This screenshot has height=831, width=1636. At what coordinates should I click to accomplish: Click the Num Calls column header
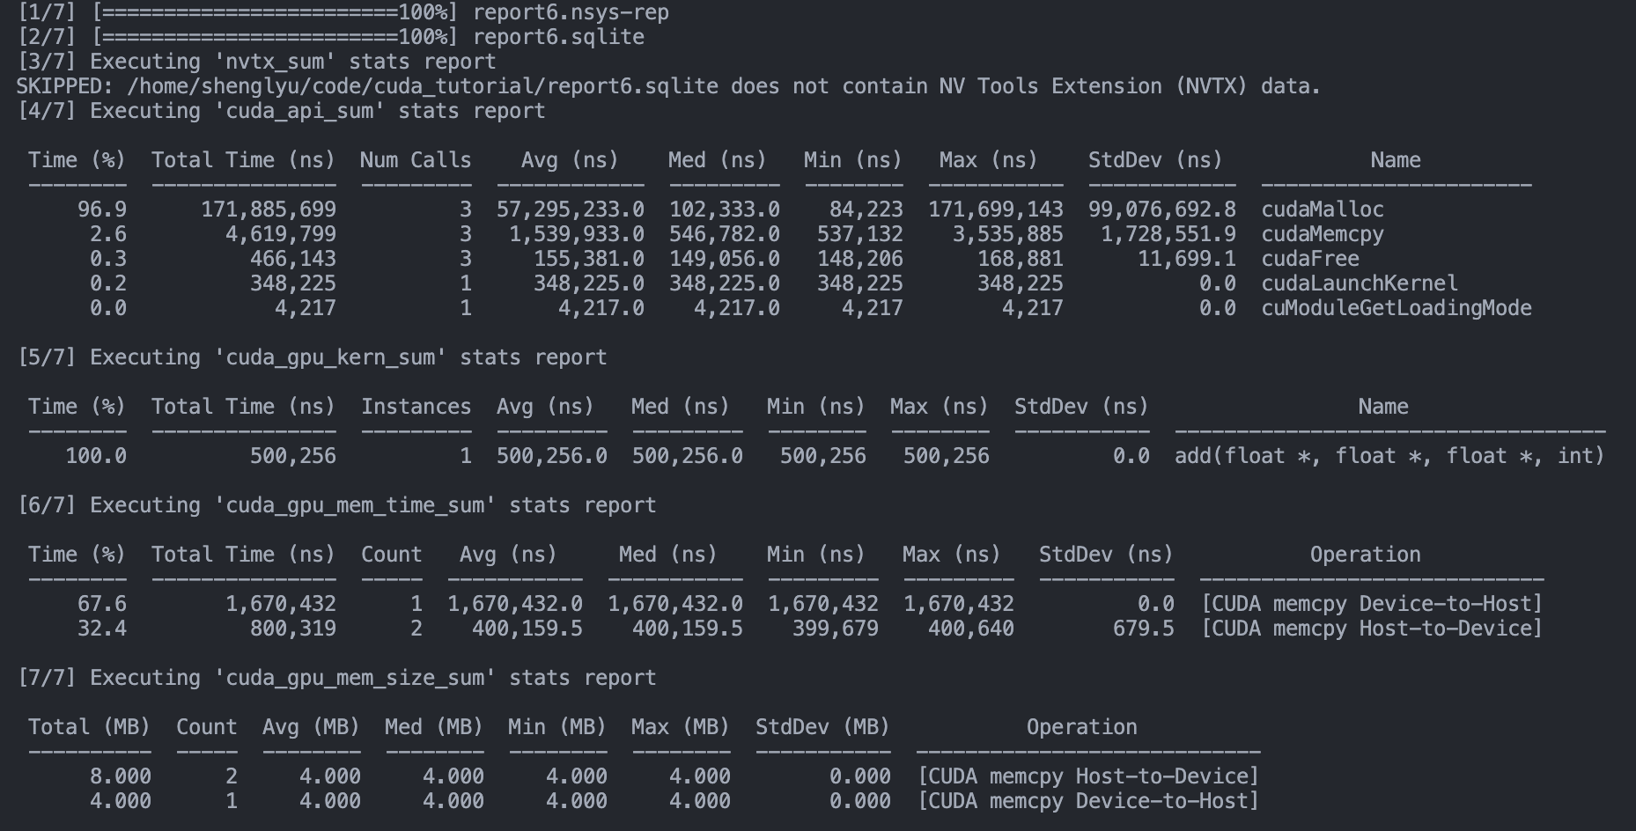416,160
